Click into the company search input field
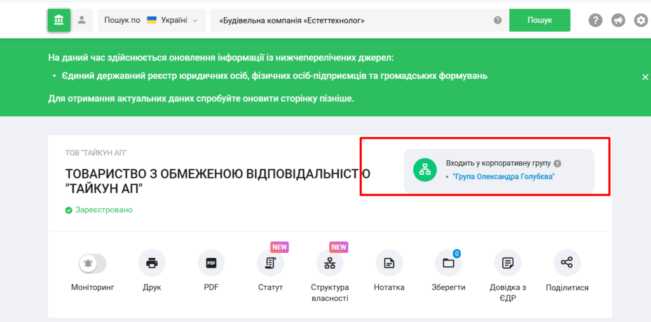The image size is (651, 322). pos(350,20)
